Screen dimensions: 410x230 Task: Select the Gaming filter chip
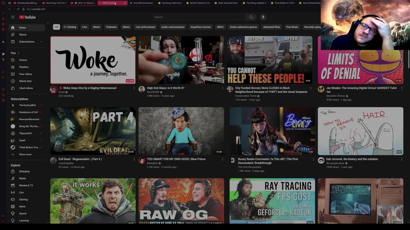[70, 27]
